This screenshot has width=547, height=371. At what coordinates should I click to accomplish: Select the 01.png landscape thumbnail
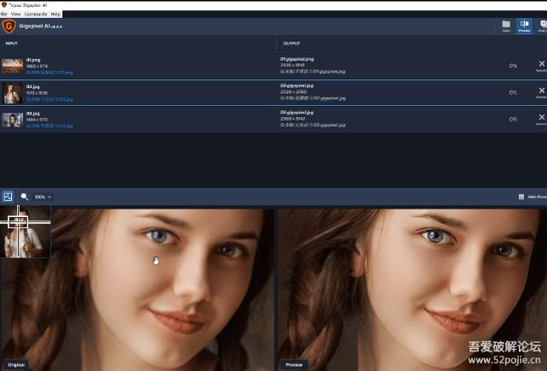[13, 66]
